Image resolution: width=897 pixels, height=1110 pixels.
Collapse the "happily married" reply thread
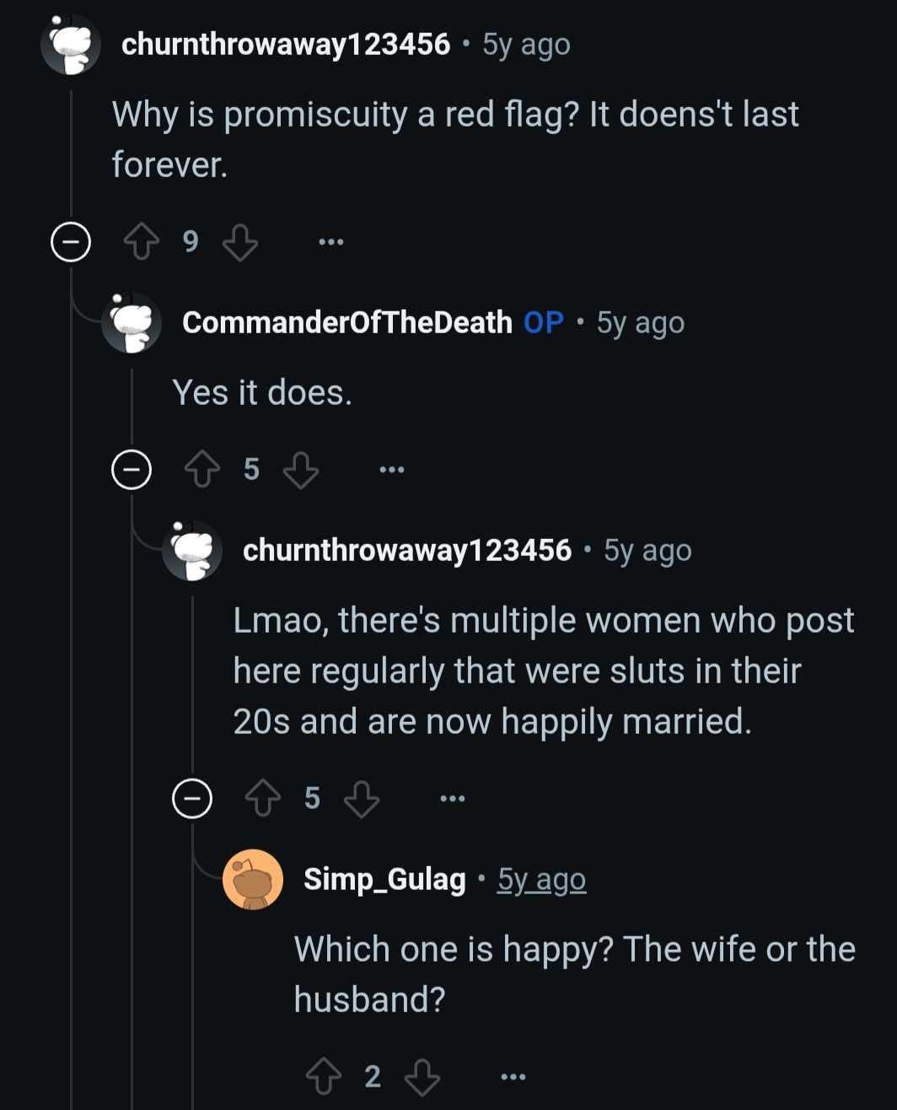click(x=192, y=798)
